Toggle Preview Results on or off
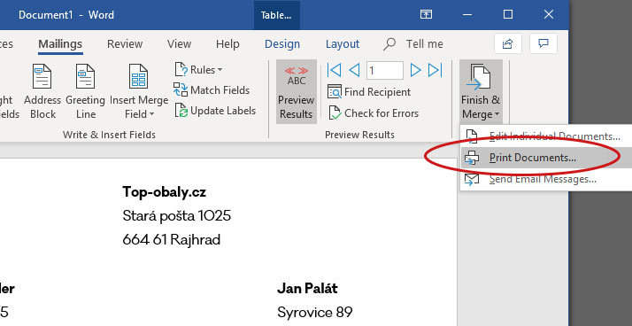Image resolution: width=632 pixels, height=326 pixels. pyautogui.click(x=297, y=92)
